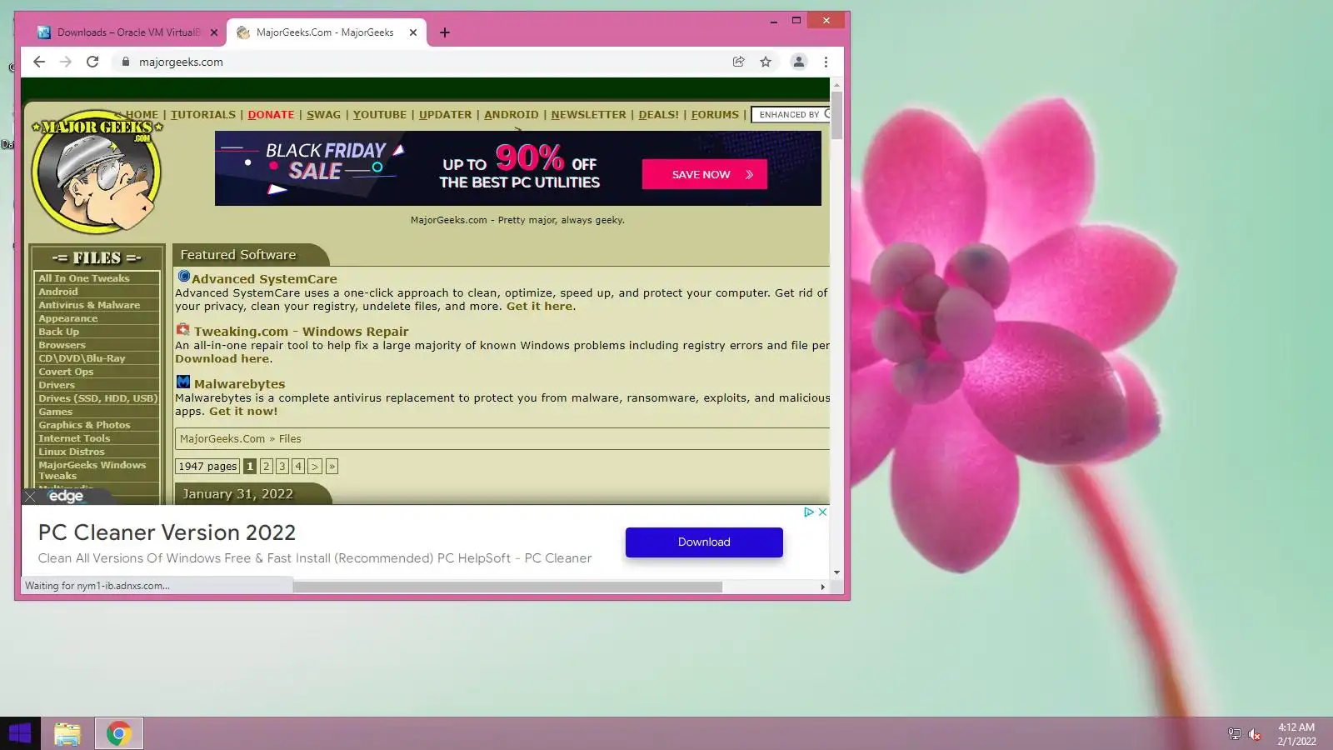This screenshot has width=1333, height=750.
Task: Open the Malwarebytes title link
Action: point(239,384)
